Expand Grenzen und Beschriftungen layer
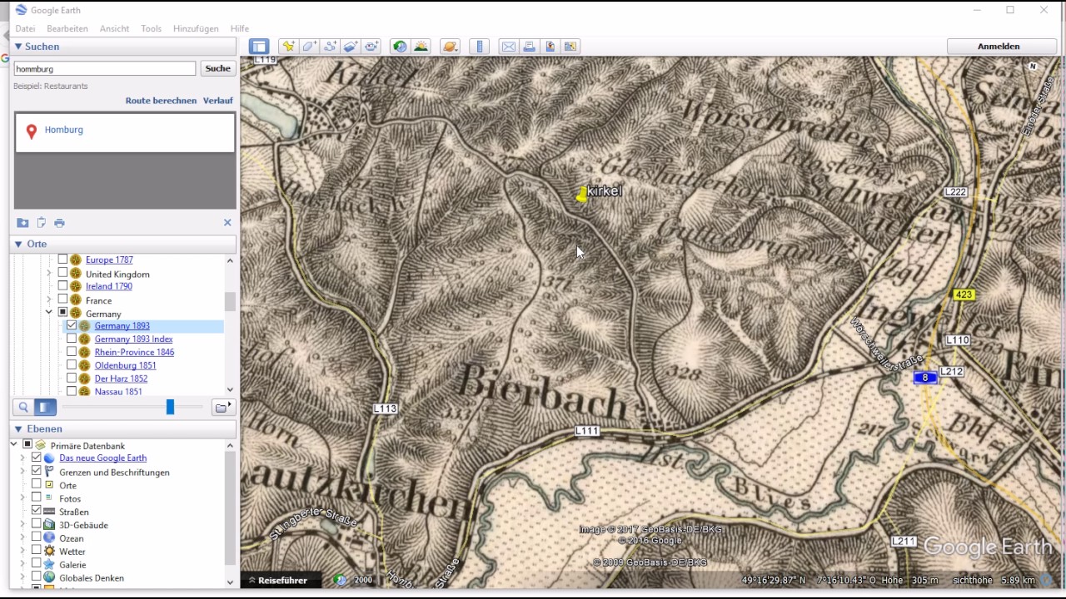The image size is (1066, 599). (x=22, y=472)
